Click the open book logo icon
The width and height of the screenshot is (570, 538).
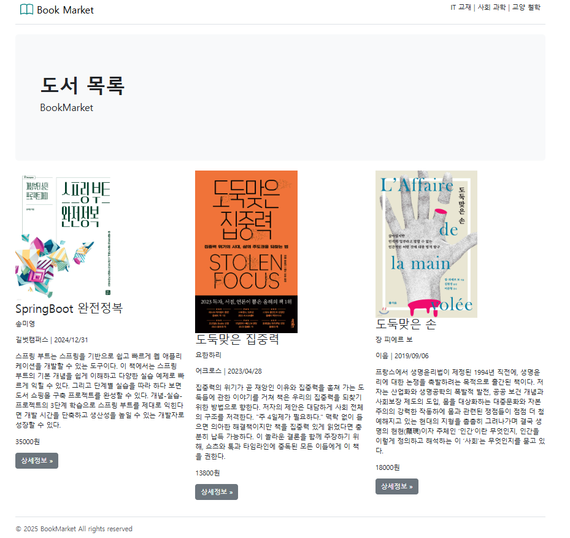pyautogui.click(x=26, y=9)
